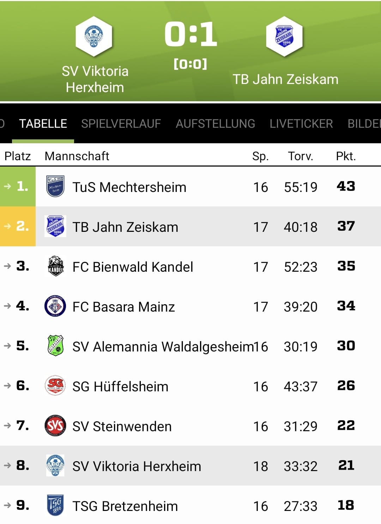
Task: Tap the 0:1 match score
Action: [x=190, y=34]
